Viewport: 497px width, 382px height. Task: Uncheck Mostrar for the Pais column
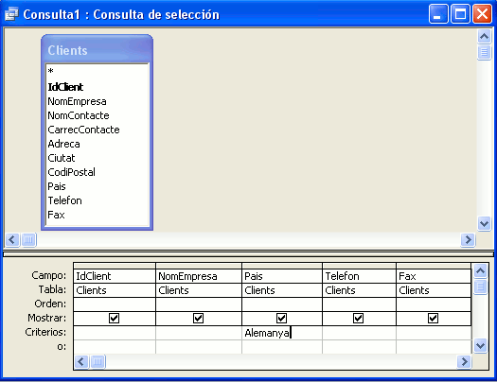click(x=281, y=318)
